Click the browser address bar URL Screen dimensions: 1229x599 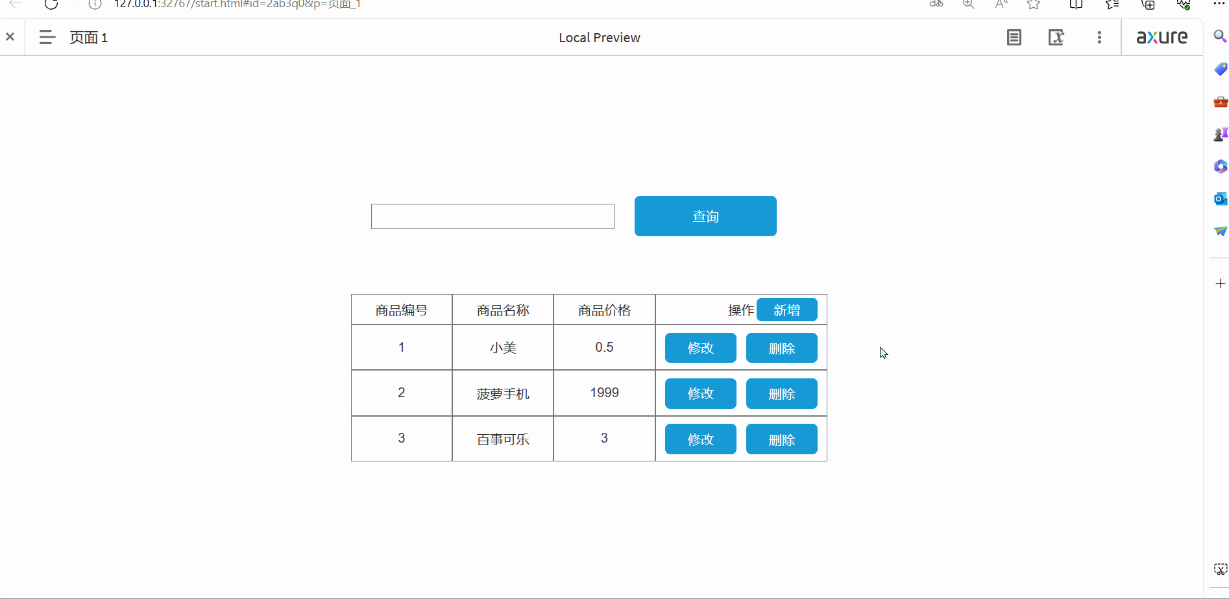(x=237, y=4)
